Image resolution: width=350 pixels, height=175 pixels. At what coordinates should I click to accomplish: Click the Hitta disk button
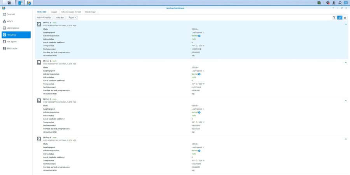60,17
